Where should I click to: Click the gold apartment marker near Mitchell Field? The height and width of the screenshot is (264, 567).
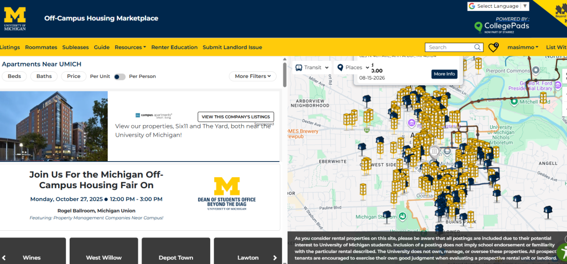point(543,98)
